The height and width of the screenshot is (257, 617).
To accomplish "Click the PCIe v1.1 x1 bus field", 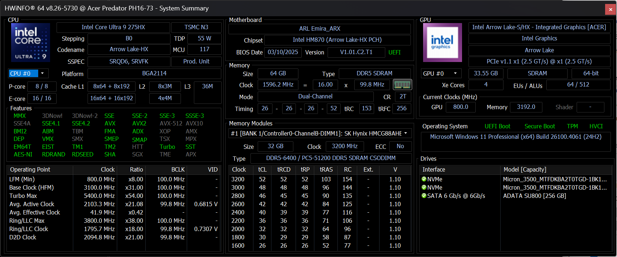I will [539, 62].
